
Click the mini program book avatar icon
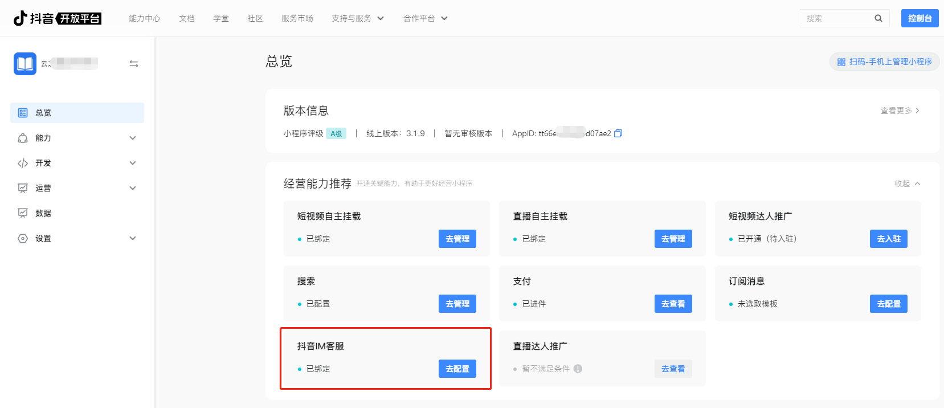[25, 64]
